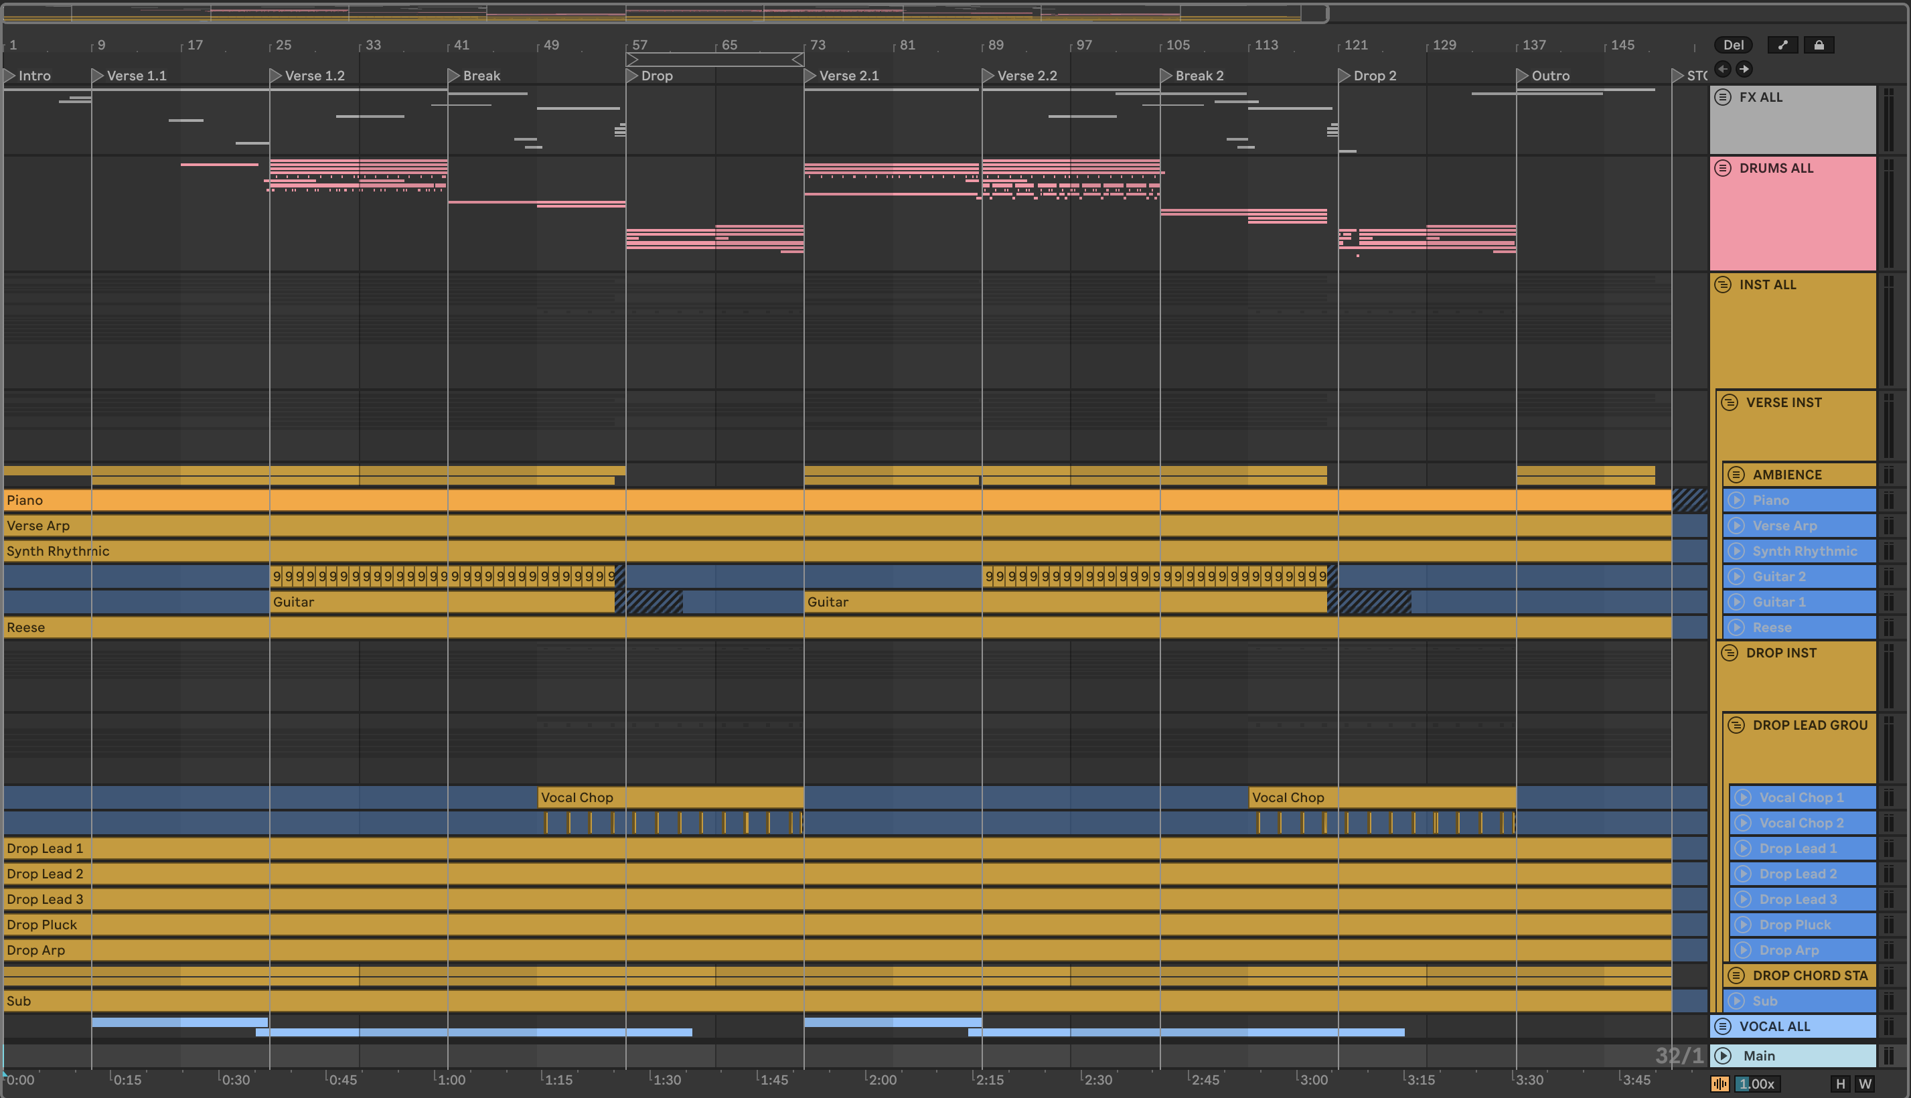Click the Piano track unfold icon
This screenshot has height=1098, width=1911.
point(1736,500)
